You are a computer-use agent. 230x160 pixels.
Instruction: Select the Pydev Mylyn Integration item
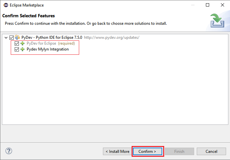(48, 50)
